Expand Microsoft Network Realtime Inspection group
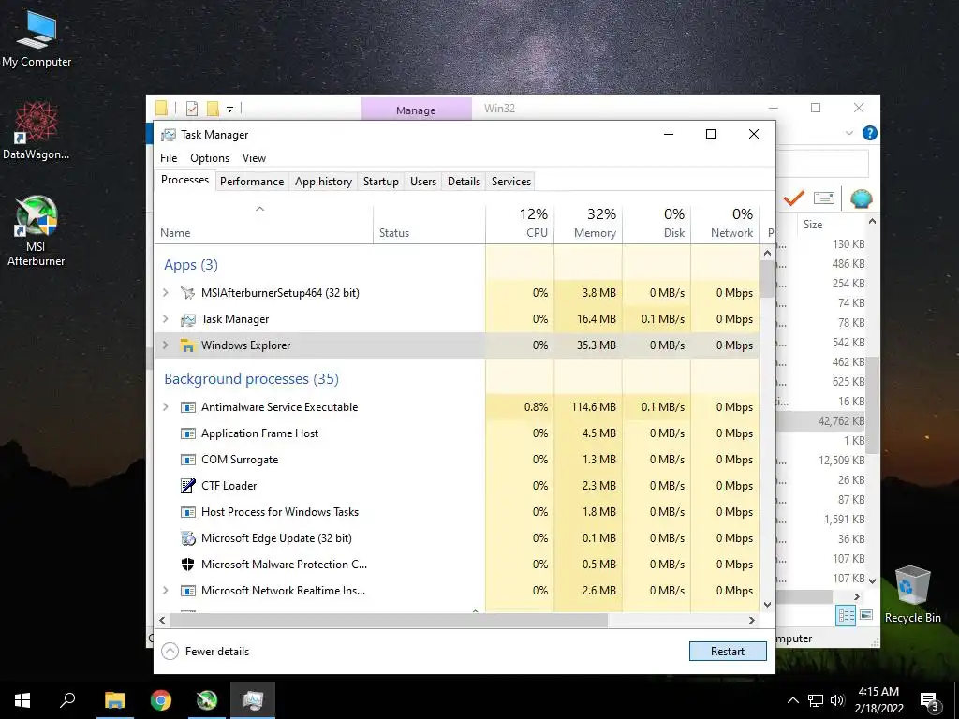959x719 pixels. click(x=165, y=591)
